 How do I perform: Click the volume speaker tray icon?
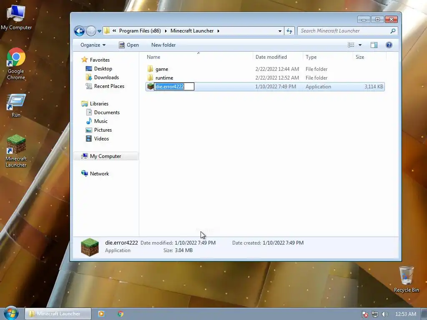(x=384, y=314)
